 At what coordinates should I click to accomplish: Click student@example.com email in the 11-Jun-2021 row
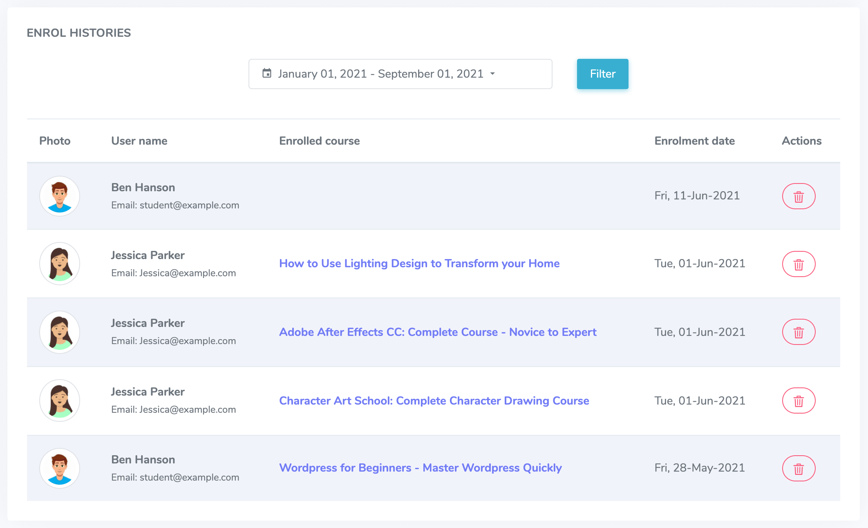point(190,205)
